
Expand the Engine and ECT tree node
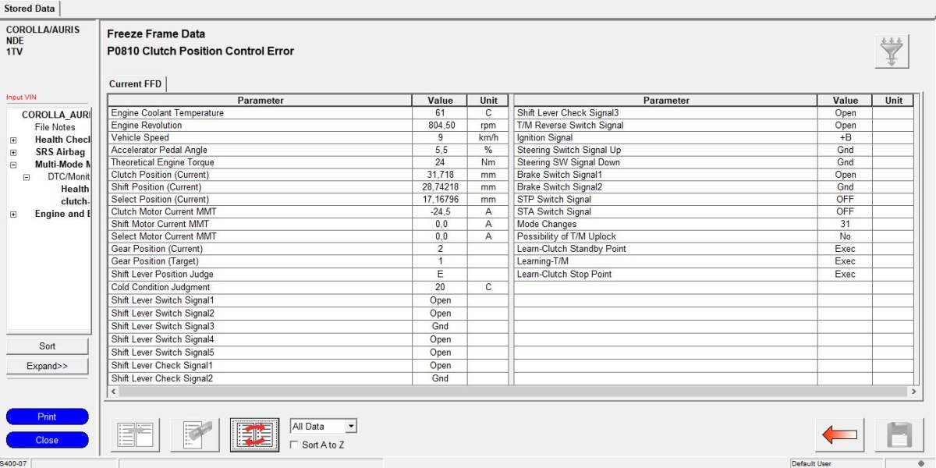pyautogui.click(x=13, y=214)
